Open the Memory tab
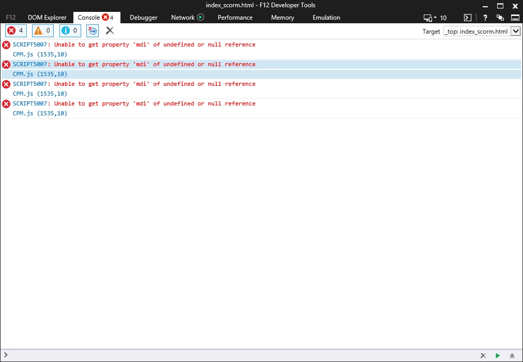Screen dimensions: 523x362 [283, 18]
